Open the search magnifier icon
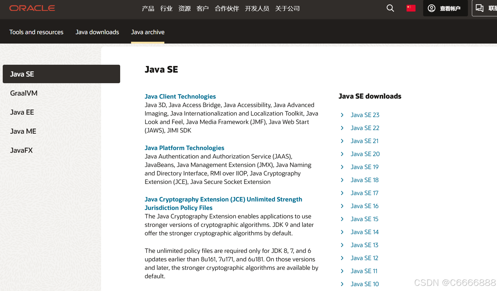Screen dimensions: 497x291 pos(390,8)
